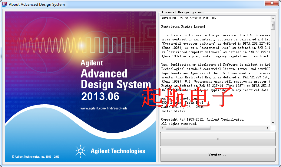The height and width of the screenshot is (167, 281).
Task: Click the 'ADVANCED DESIGN SYSTEM 2013.06' text line
Action: 188,18
